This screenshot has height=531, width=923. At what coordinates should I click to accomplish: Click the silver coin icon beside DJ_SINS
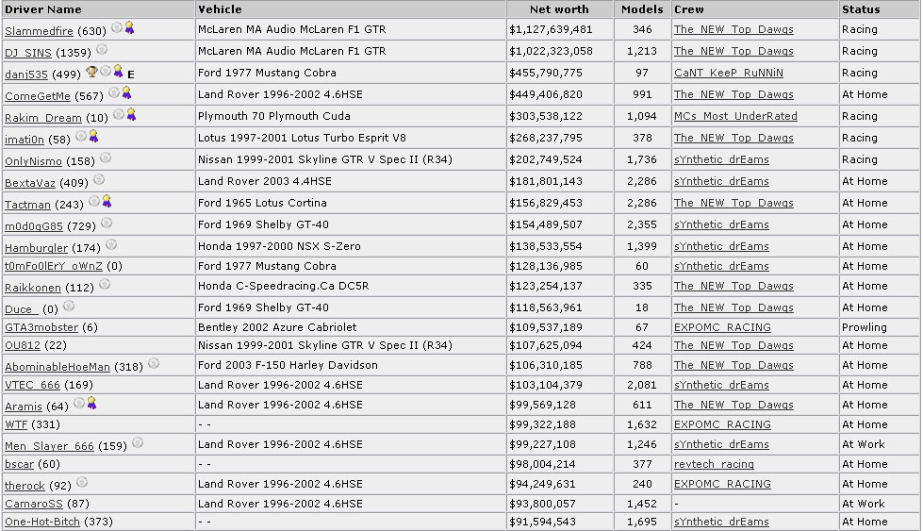coord(102,49)
